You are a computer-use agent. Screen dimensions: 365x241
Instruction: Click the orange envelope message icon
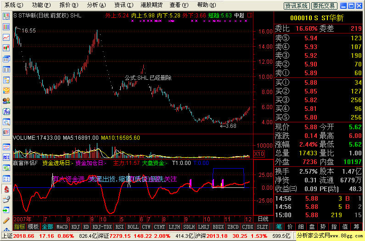point(6,90)
